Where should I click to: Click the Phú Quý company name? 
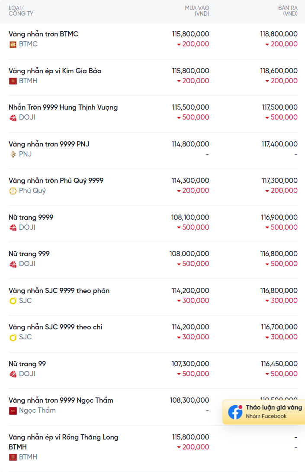point(32,191)
